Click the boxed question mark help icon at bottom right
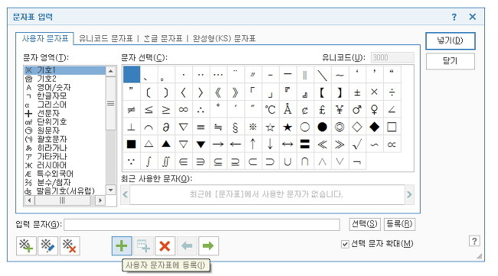The image size is (498, 276). coord(474,241)
